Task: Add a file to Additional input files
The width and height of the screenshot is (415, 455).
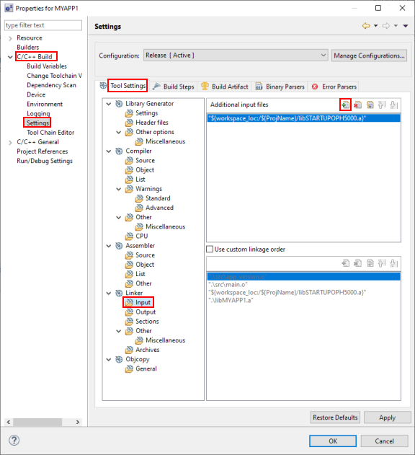Action: point(345,105)
